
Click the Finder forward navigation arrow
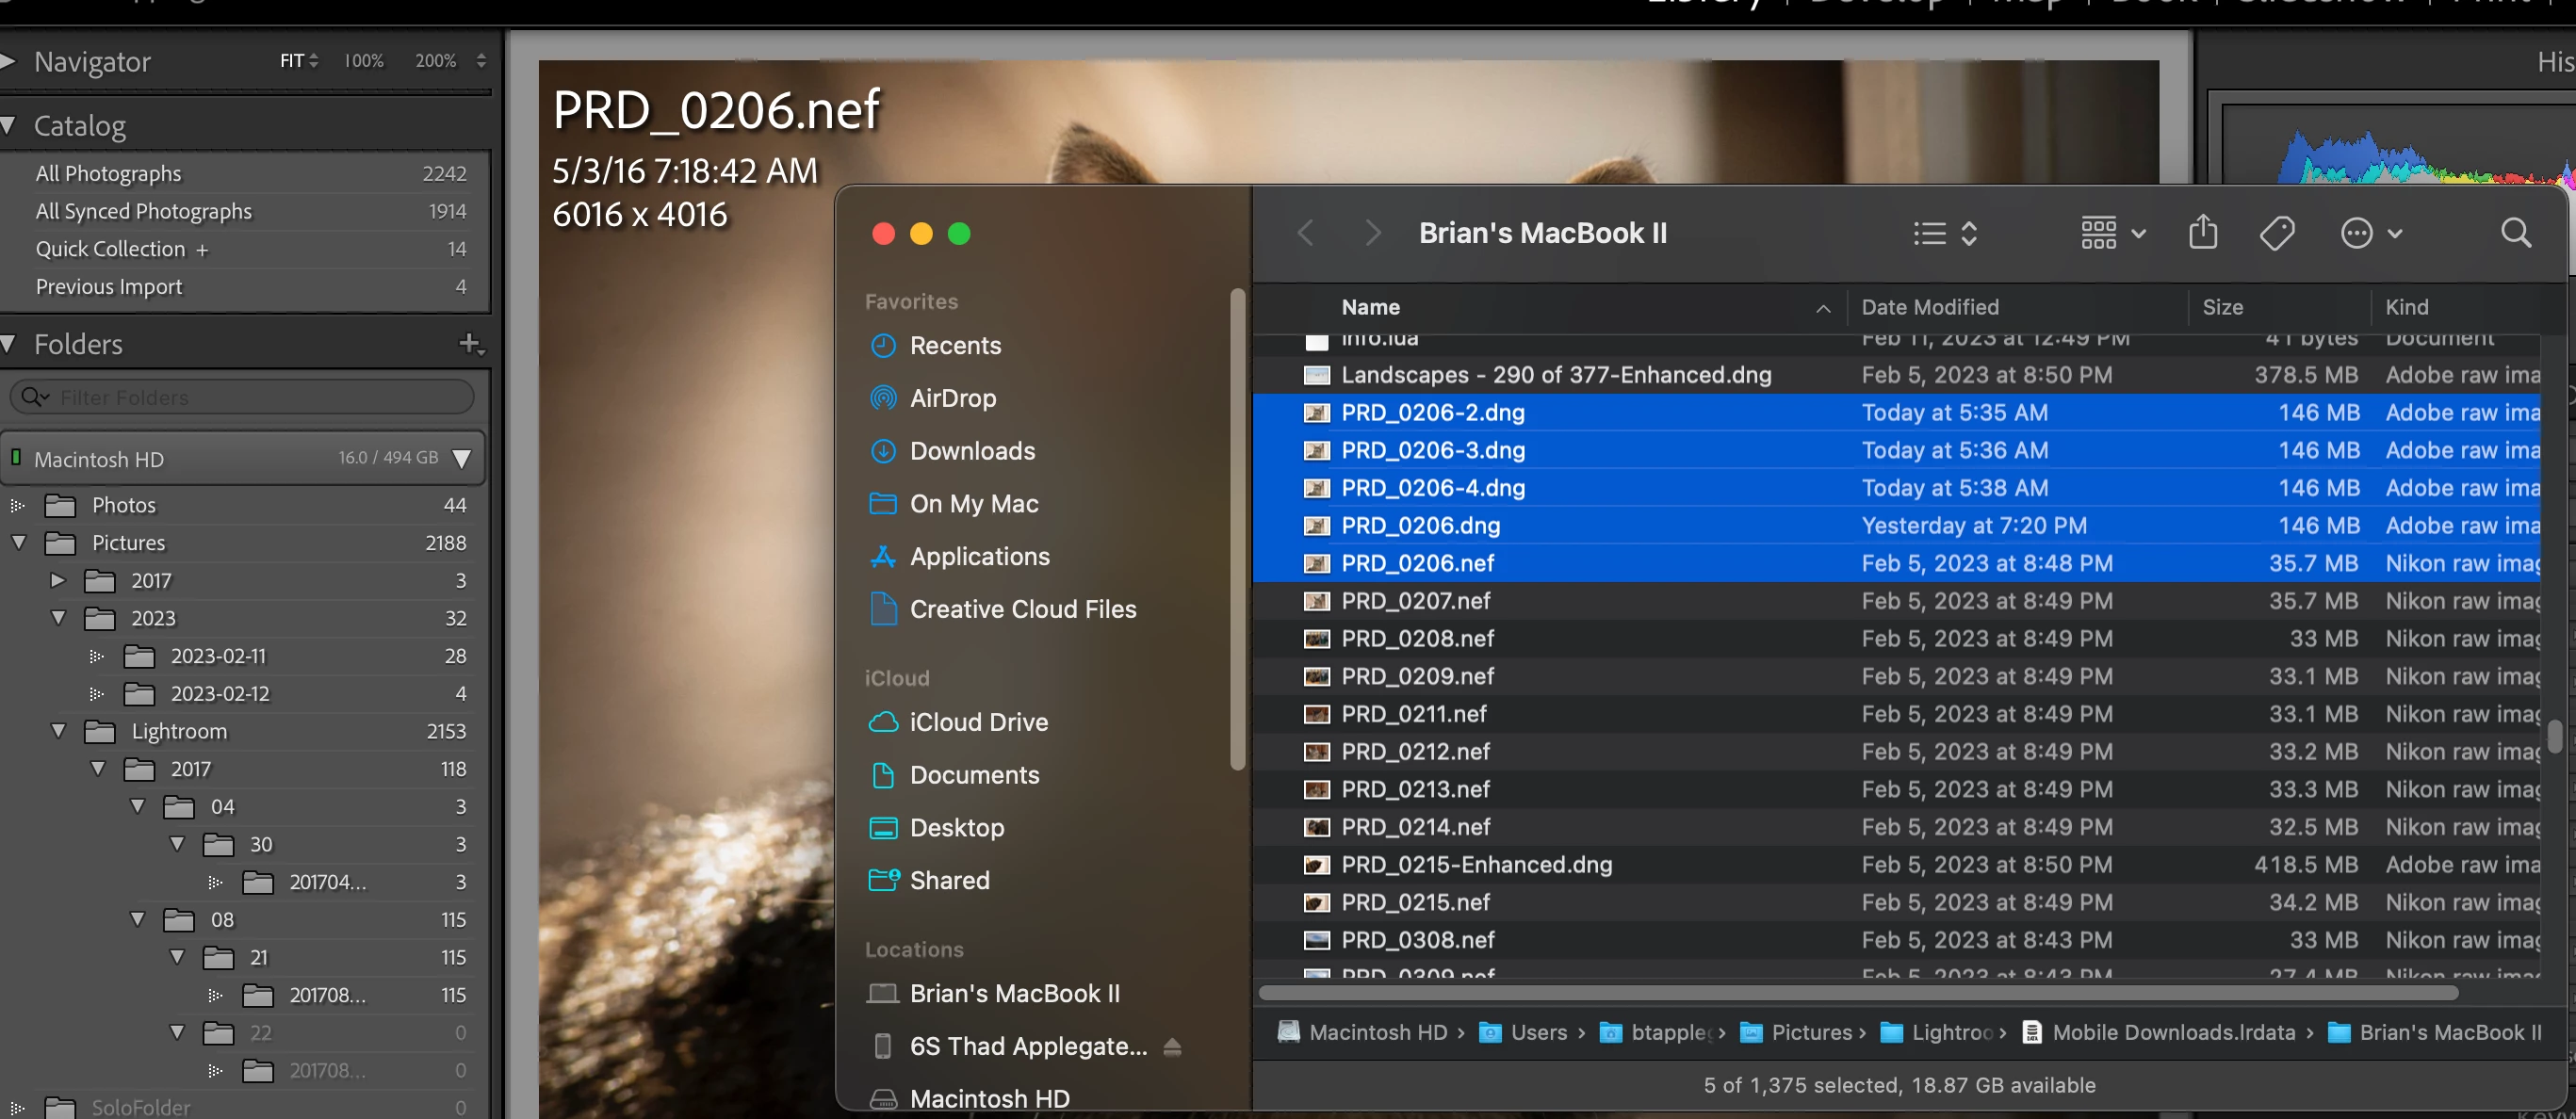(1372, 233)
